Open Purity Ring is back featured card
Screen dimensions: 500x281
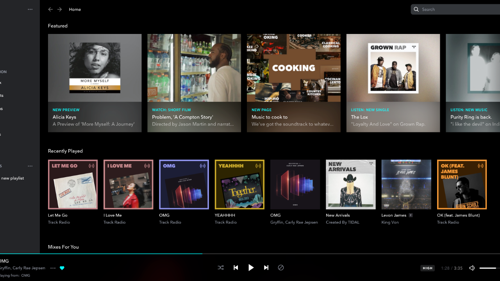[x=473, y=83]
